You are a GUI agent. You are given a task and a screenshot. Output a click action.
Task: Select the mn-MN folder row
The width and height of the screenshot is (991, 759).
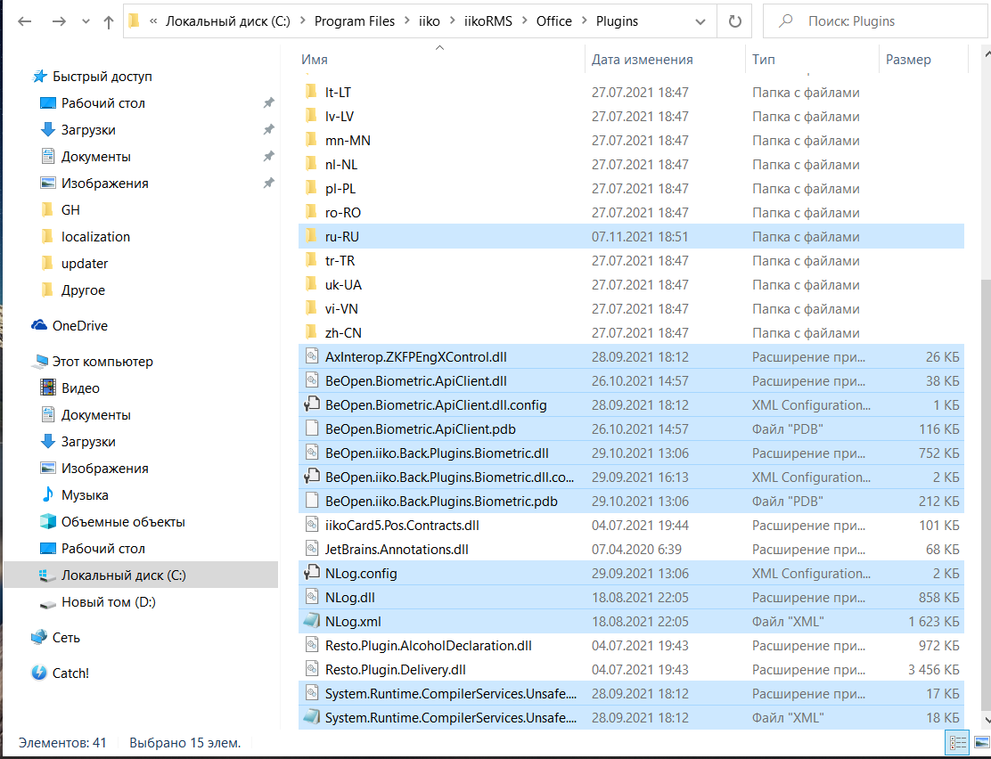[x=631, y=140]
